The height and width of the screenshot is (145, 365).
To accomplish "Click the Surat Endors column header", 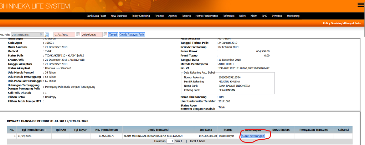I will tap(282, 130).
